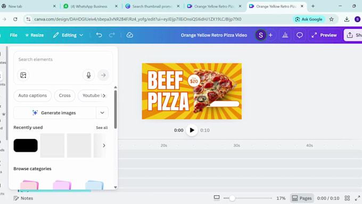Screen dimensions: 362x204
Task: Toggle the timeline thumbnail view icon
Action: click(217, 198)
